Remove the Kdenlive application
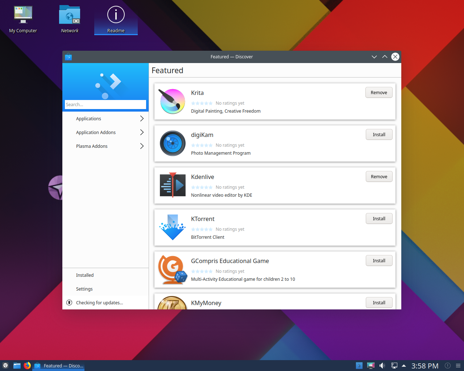464x371 pixels. (x=379, y=177)
